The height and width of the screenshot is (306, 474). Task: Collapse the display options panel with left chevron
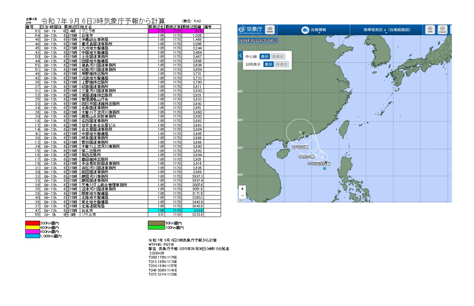(240, 56)
